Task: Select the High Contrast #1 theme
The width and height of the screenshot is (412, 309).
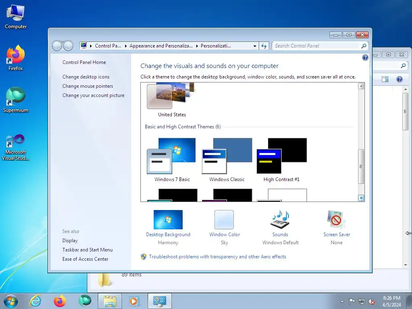Action: click(281, 160)
